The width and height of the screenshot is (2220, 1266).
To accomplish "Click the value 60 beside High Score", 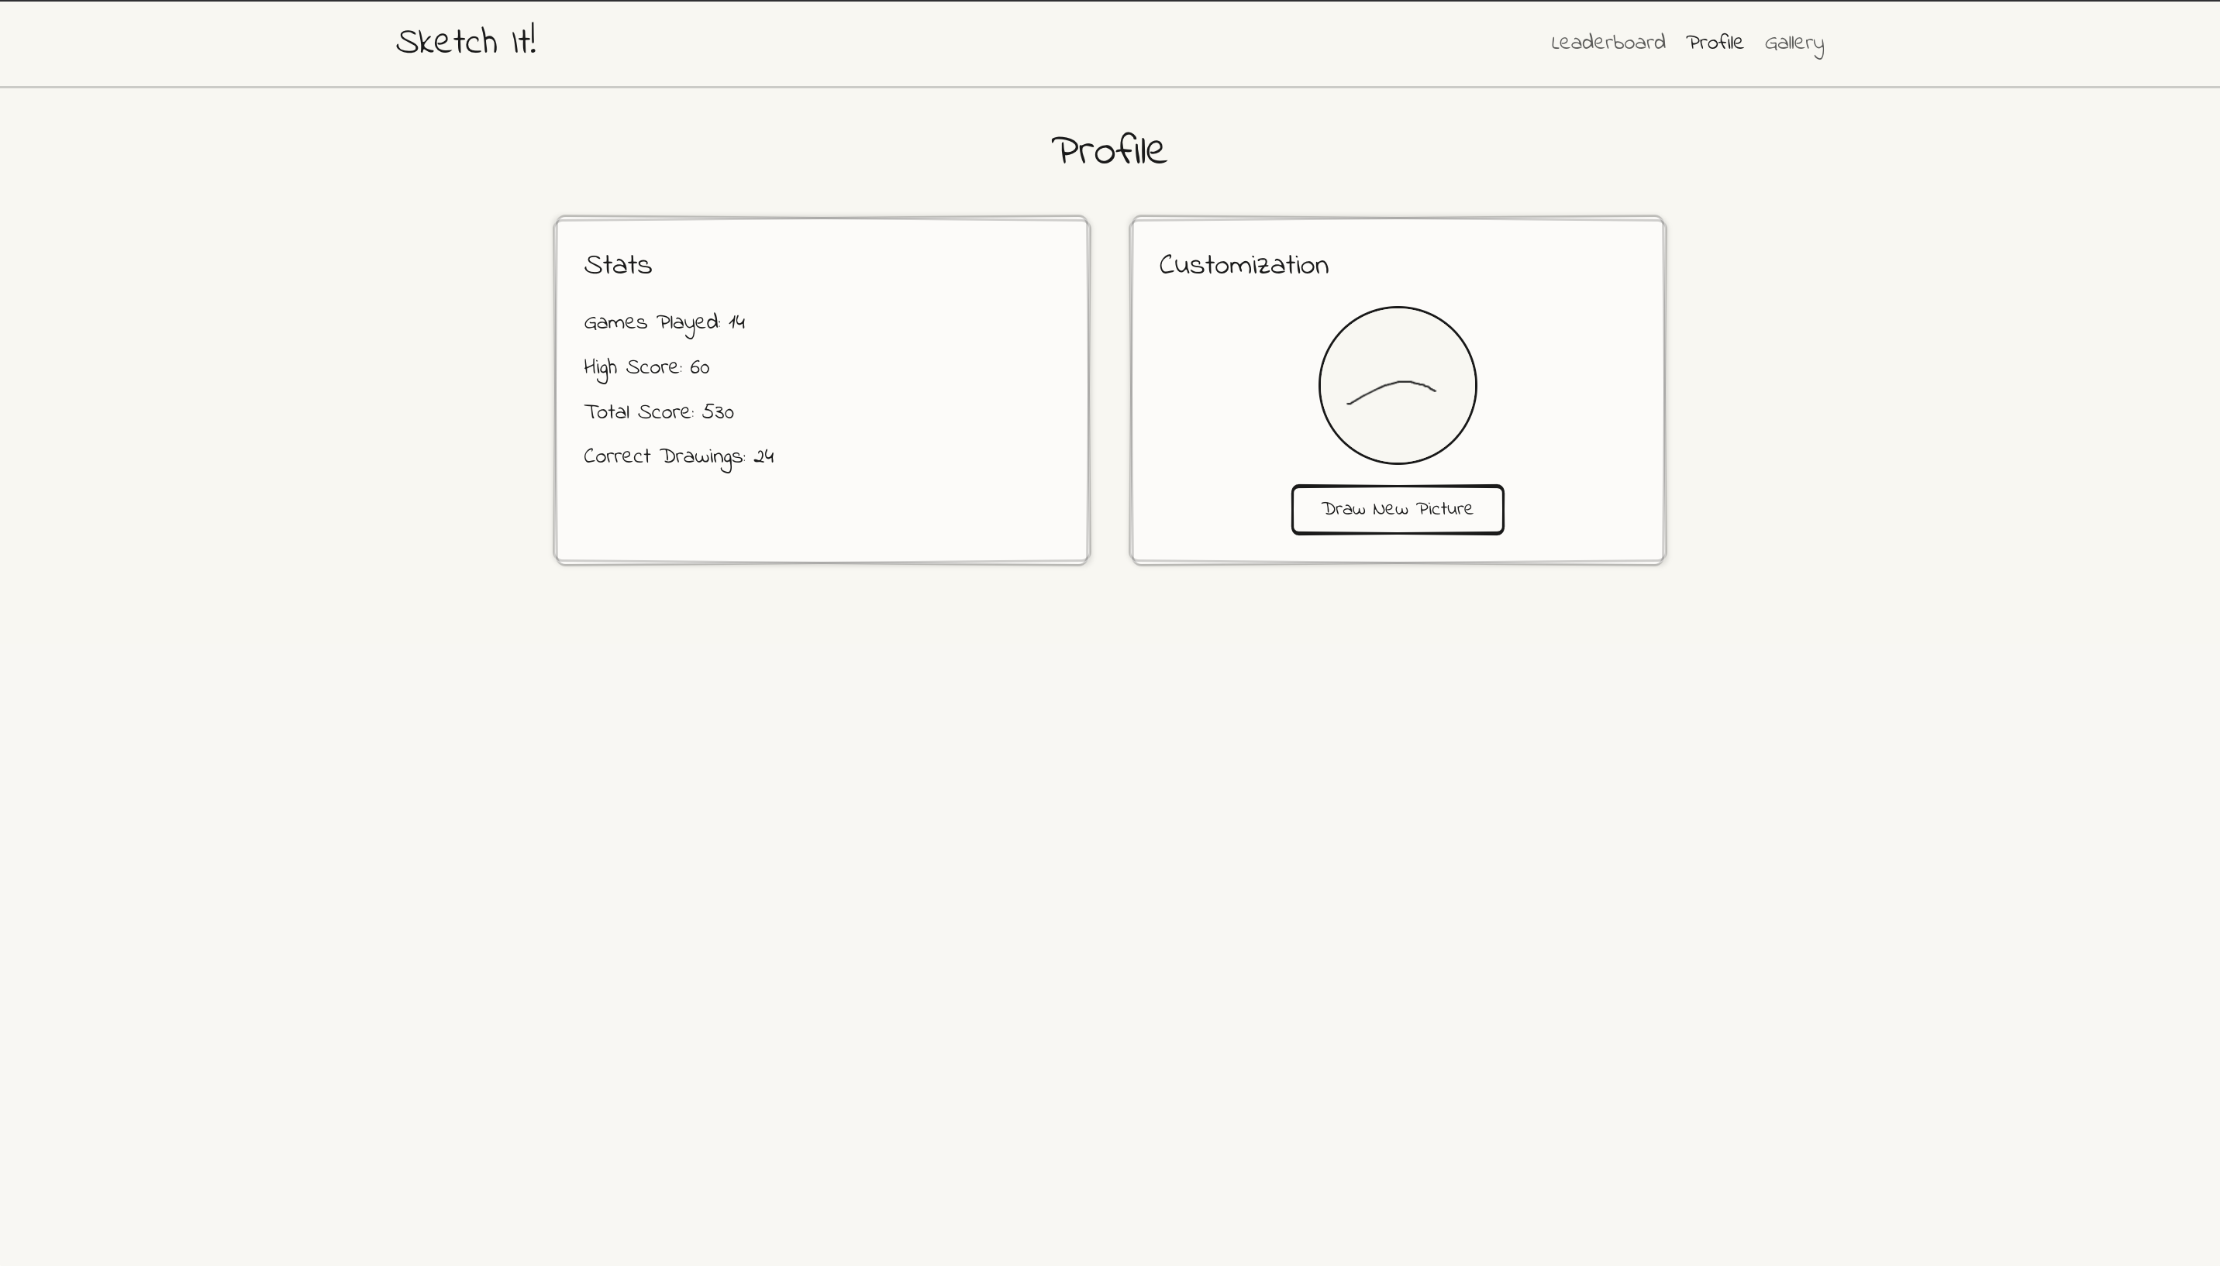I will [x=699, y=368].
